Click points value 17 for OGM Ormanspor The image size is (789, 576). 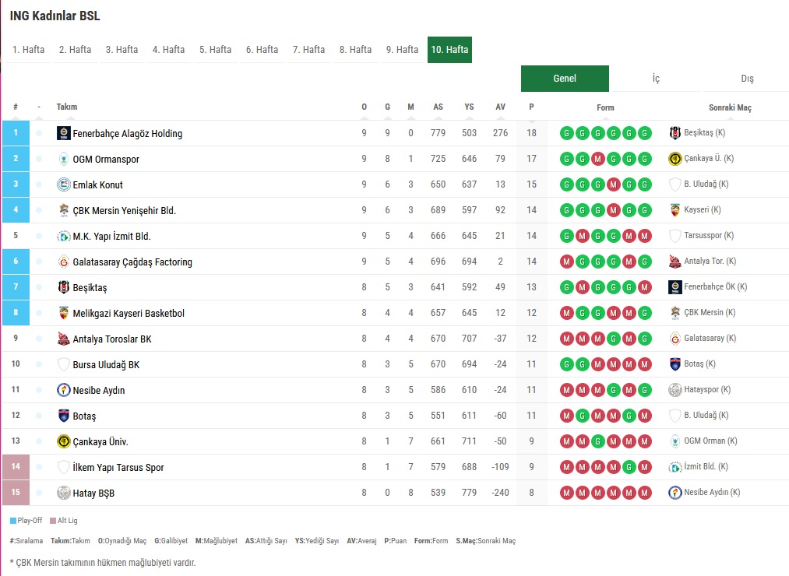point(531,159)
